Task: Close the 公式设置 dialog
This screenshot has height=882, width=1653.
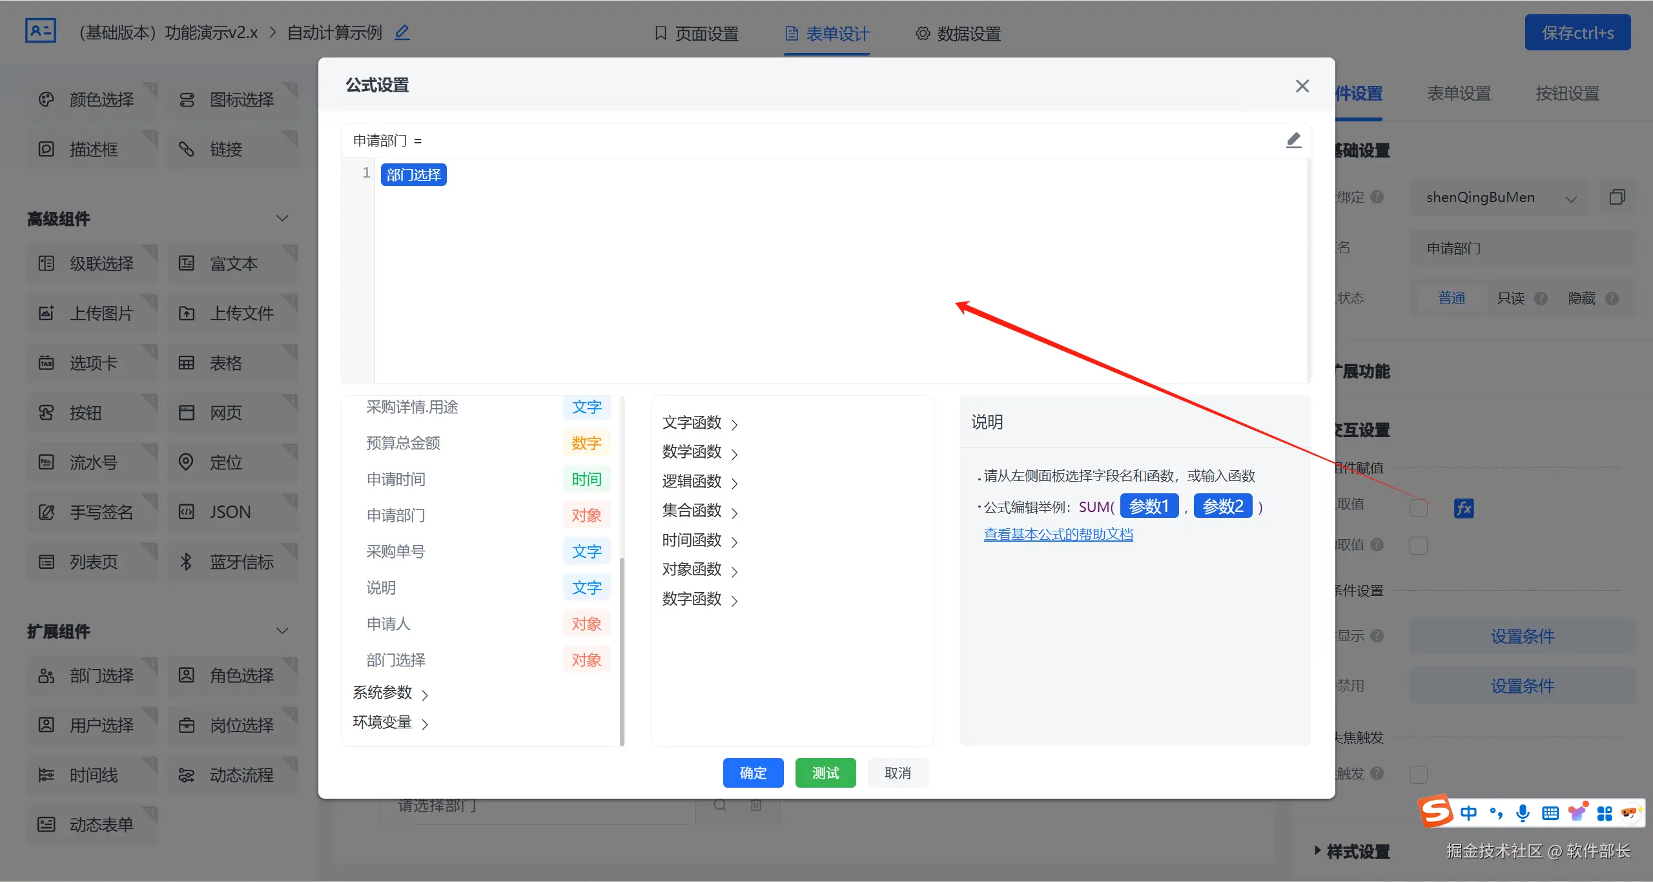Action: coord(1302,86)
